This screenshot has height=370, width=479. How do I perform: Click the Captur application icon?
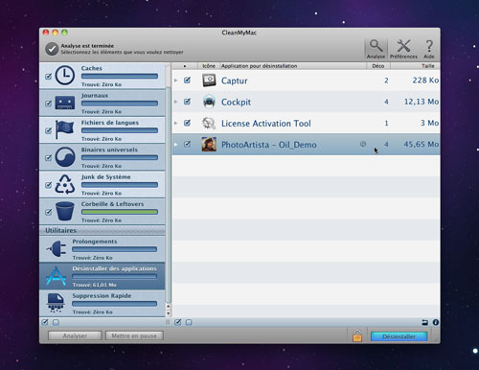pos(209,81)
